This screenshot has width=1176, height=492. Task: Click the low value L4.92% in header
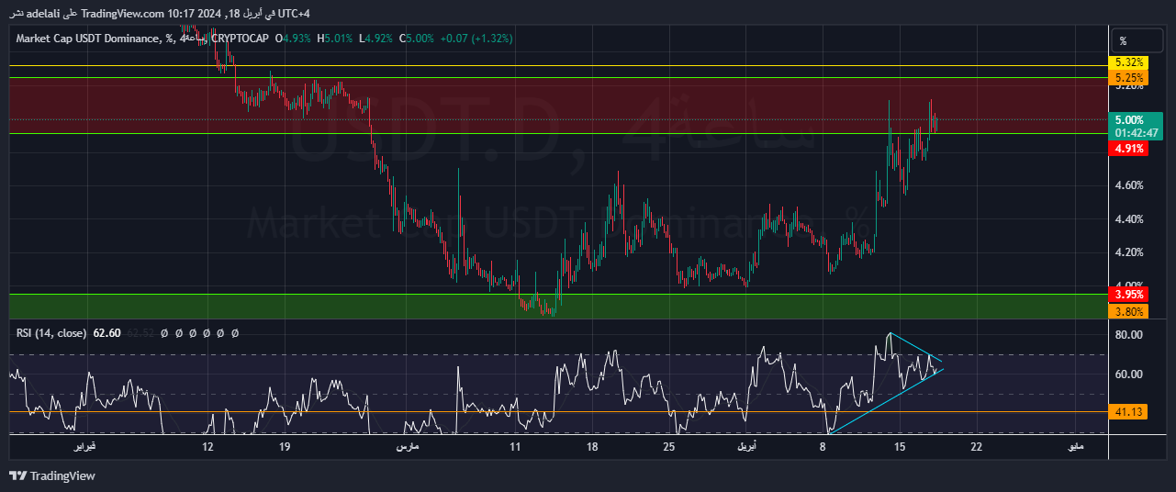click(x=377, y=39)
